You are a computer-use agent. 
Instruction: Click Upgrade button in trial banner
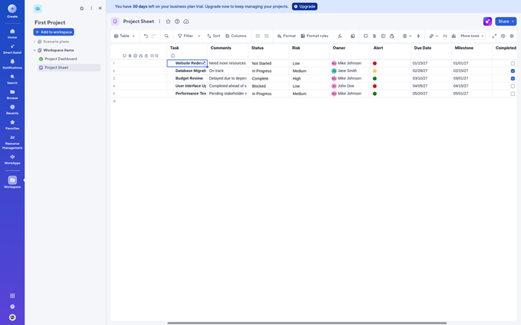coord(304,6)
